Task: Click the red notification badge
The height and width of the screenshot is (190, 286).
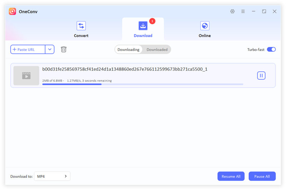Action: pos(152,21)
